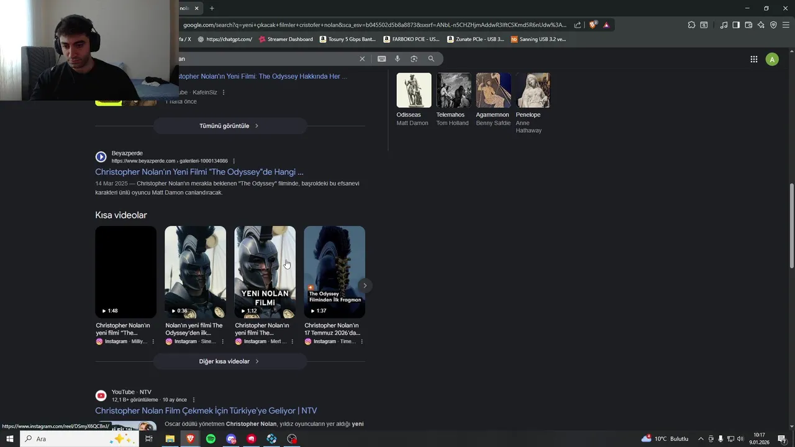Search by image with Google Lens
This screenshot has width=795, height=447.
(x=414, y=58)
